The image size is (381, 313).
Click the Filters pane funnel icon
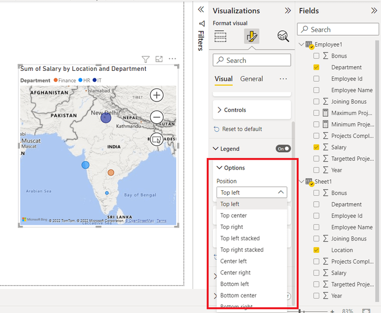[x=201, y=24]
